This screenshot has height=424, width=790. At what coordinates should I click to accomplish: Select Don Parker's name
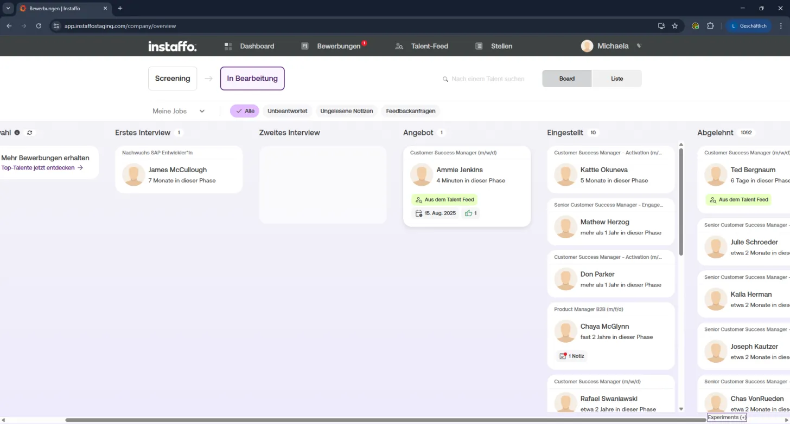pyautogui.click(x=597, y=274)
